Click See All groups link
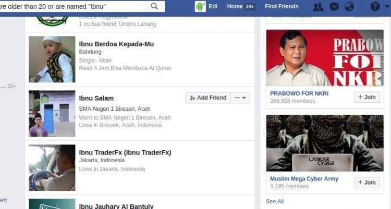Screen dimensions: 391x209 click(275, 201)
